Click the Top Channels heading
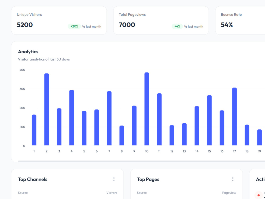This screenshot has height=199, width=265. pos(33,179)
